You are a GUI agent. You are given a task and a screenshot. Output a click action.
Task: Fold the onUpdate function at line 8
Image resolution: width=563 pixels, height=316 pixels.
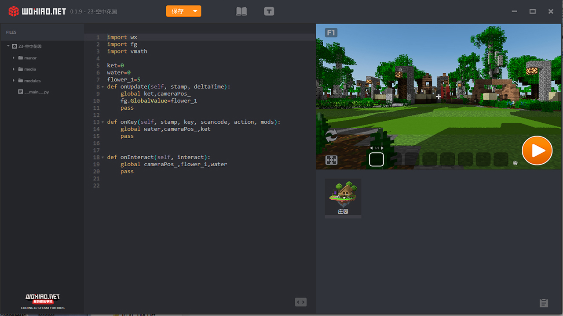click(x=103, y=87)
